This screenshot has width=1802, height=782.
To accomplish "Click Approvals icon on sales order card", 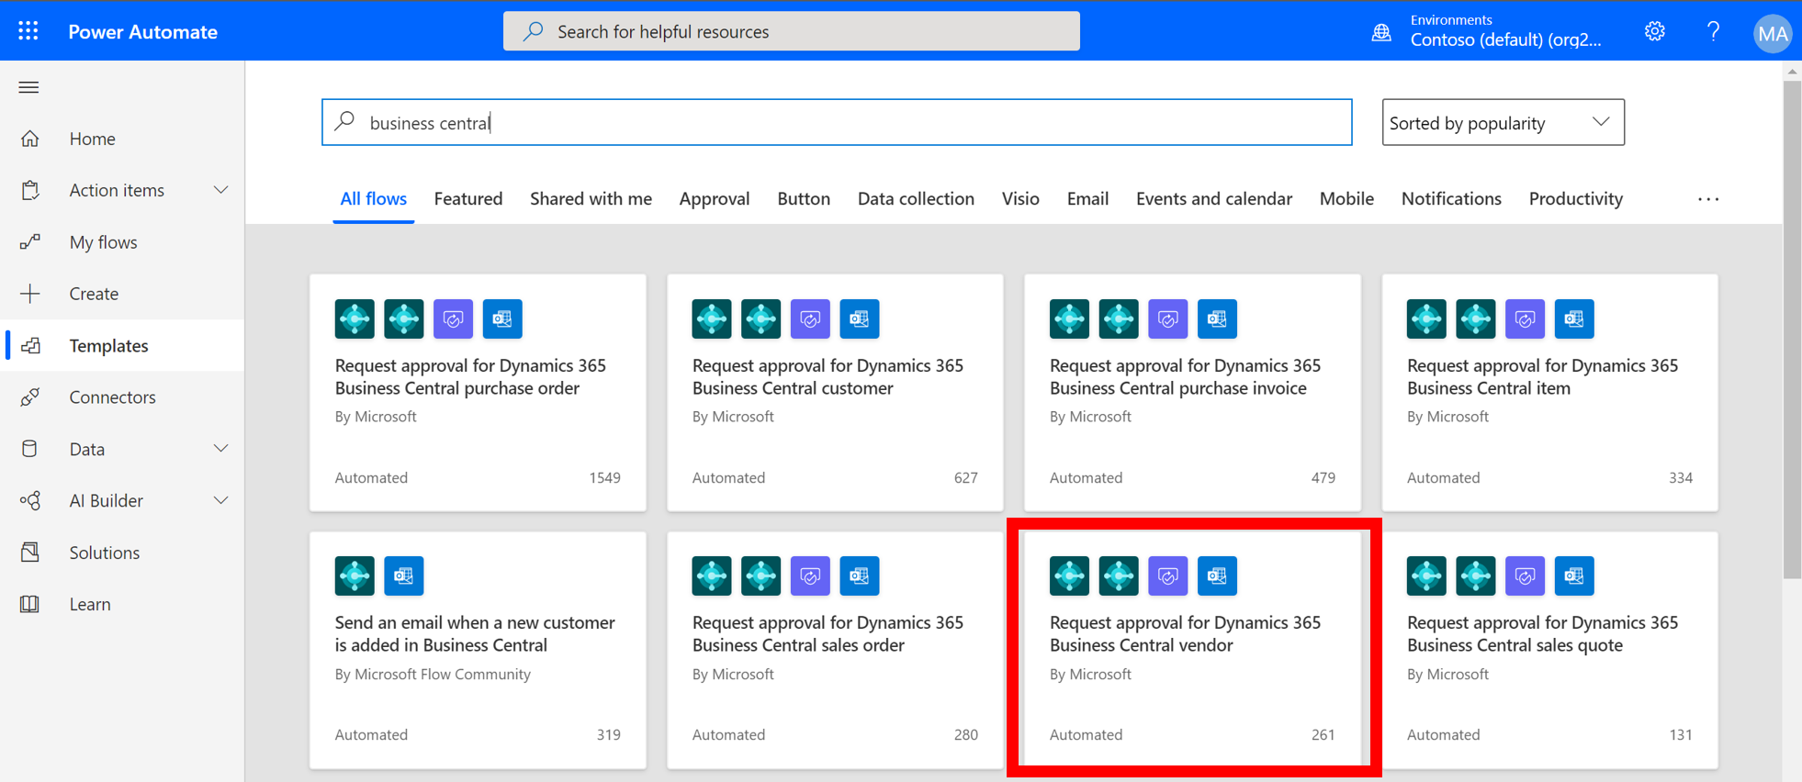I will pos(810,575).
